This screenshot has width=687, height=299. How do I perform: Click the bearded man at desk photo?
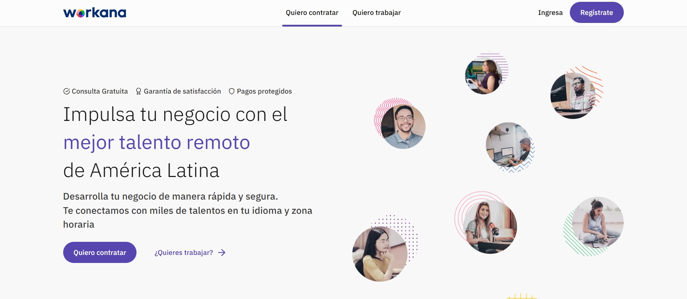pyautogui.click(x=573, y=95)
